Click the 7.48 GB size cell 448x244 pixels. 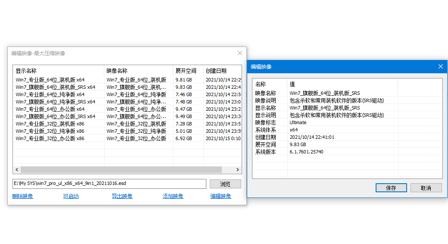tap(184, 102)
